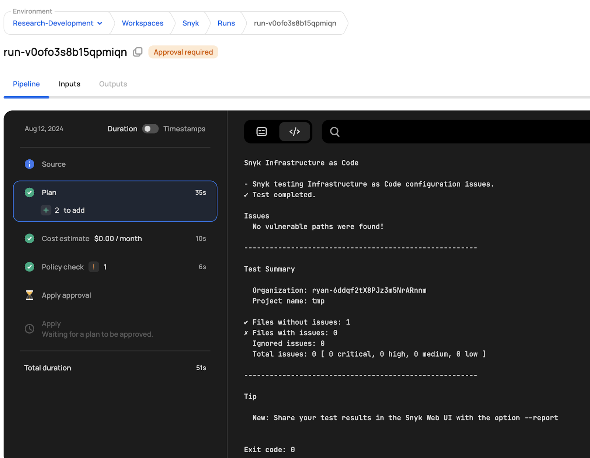The height and width of the screenshot is (458, 590).
Task: Switch to formatted log view icon
Action: pos(261,132)
